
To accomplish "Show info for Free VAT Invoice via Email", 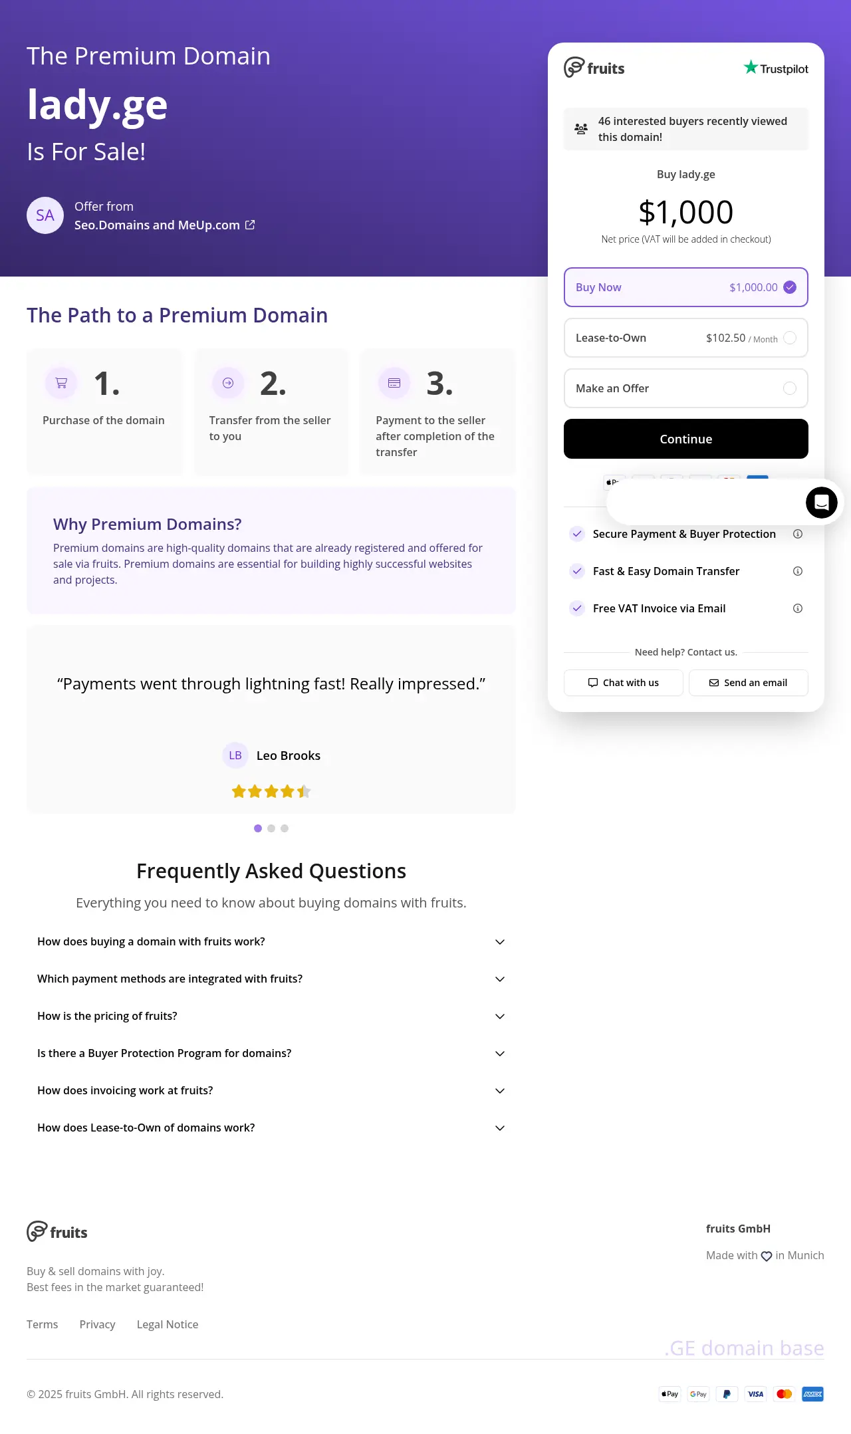I will point(798,608).
